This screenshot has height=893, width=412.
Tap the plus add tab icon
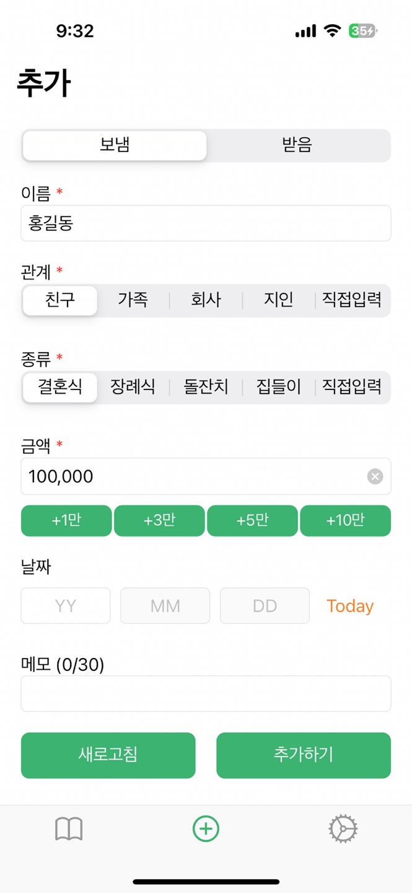point(206,829)
